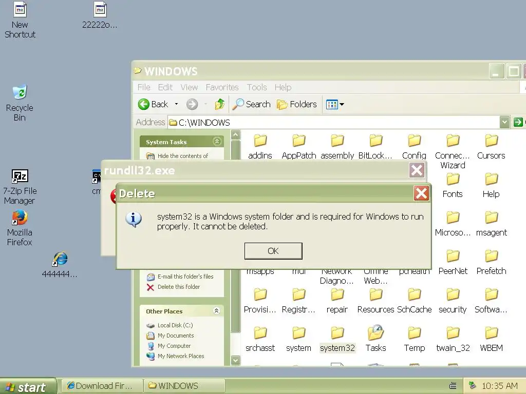
Task: Click the Search toolbar button
Action: coord(252,104)
